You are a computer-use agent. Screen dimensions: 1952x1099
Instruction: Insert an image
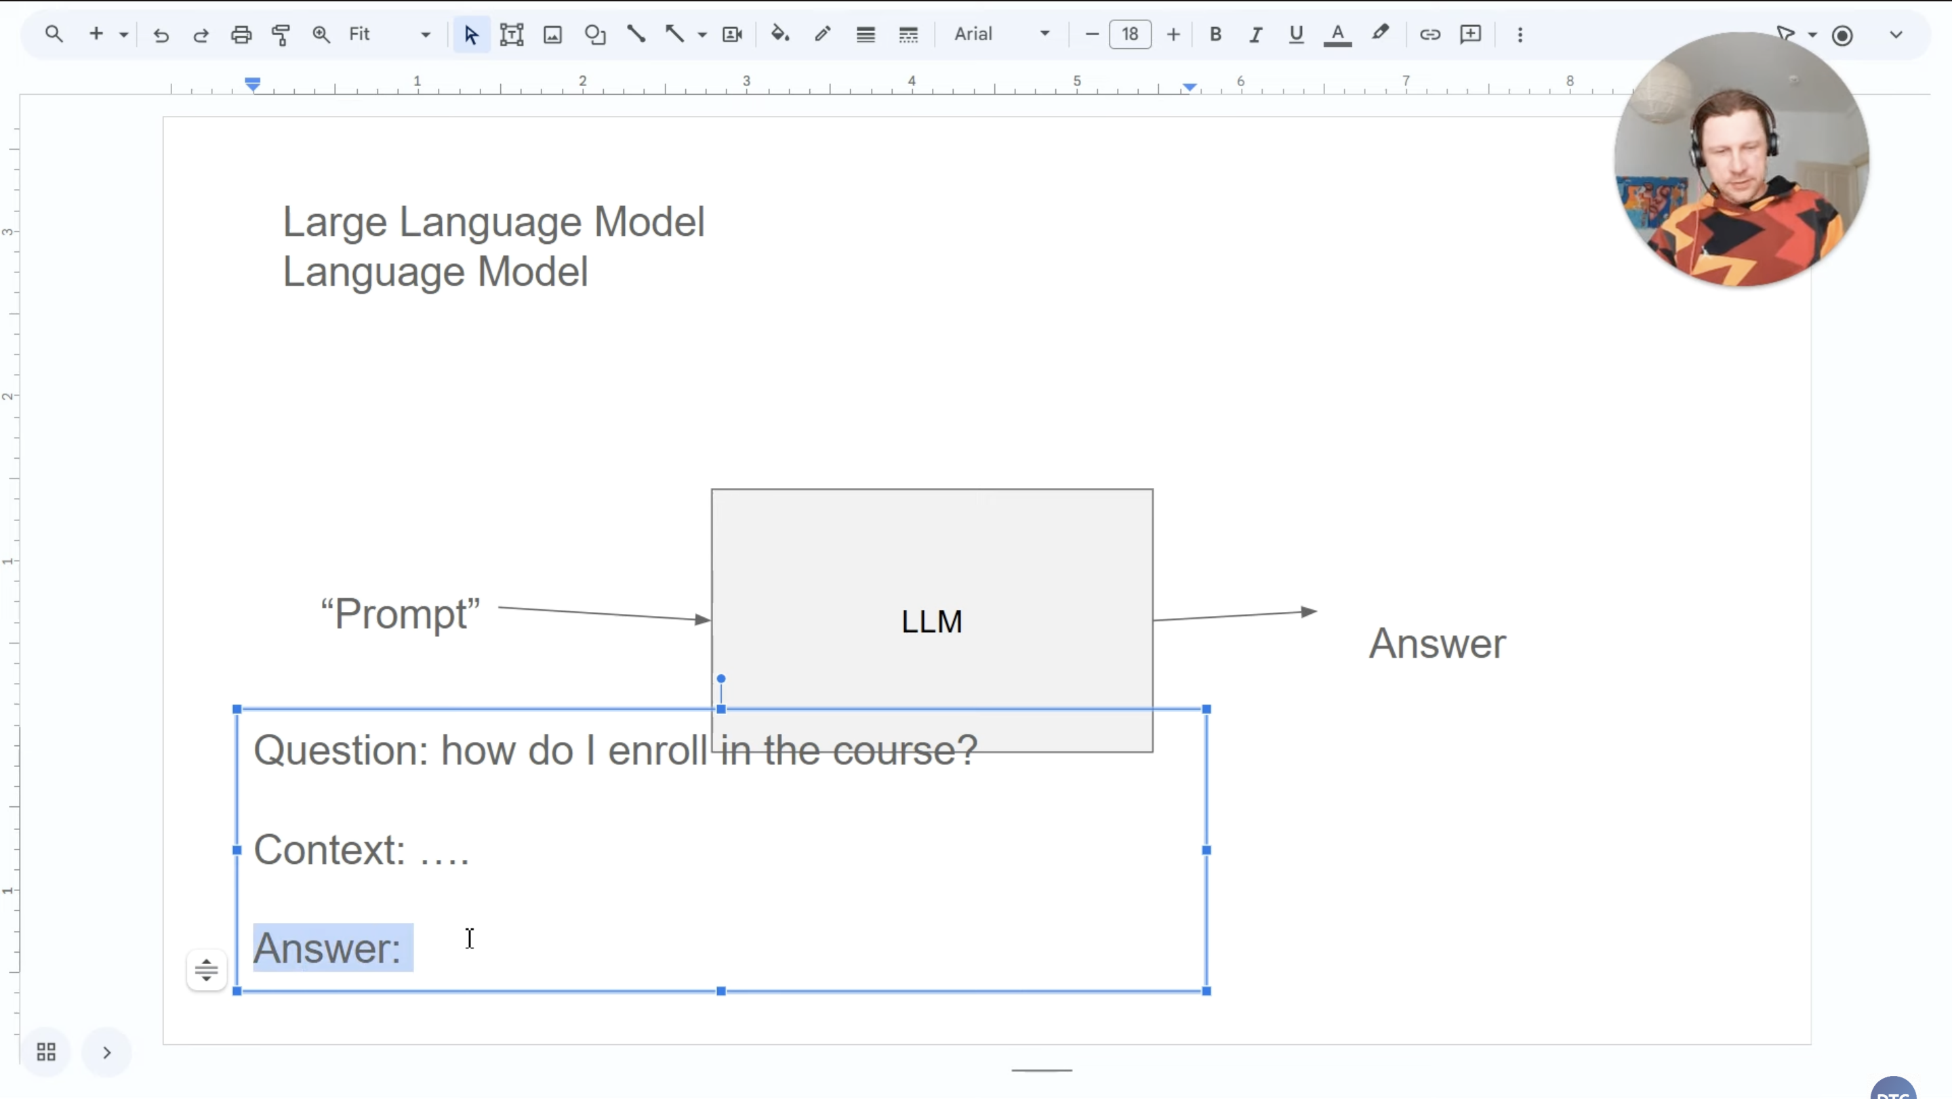click(x=553, y=35)
